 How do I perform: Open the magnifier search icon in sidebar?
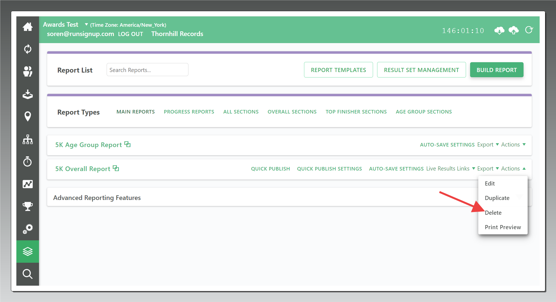click(28, 274)
